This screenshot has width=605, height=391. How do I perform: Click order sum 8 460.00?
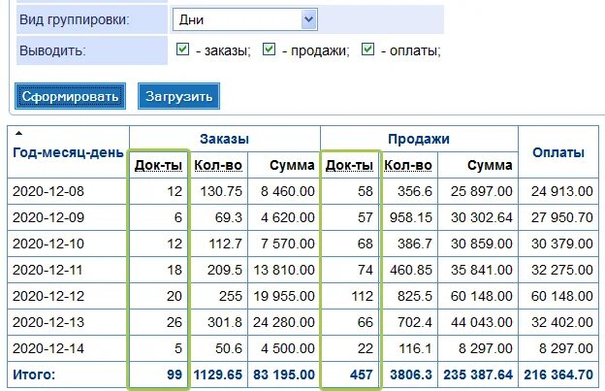(288, 191)
